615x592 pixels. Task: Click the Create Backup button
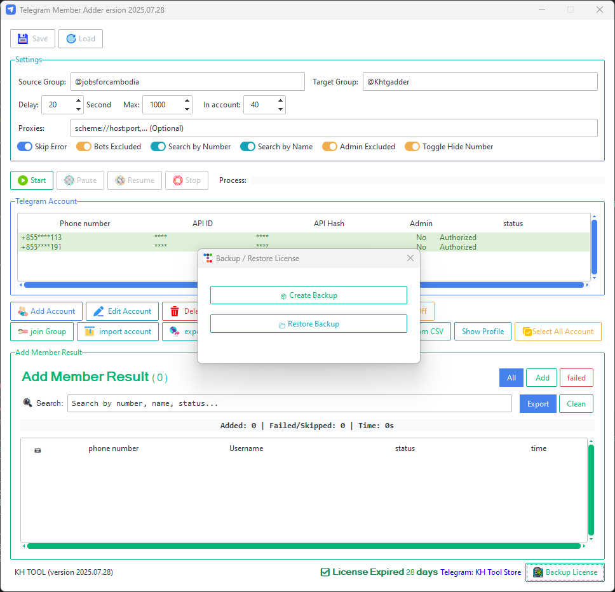pyautogui.click(x=309, y=295)
